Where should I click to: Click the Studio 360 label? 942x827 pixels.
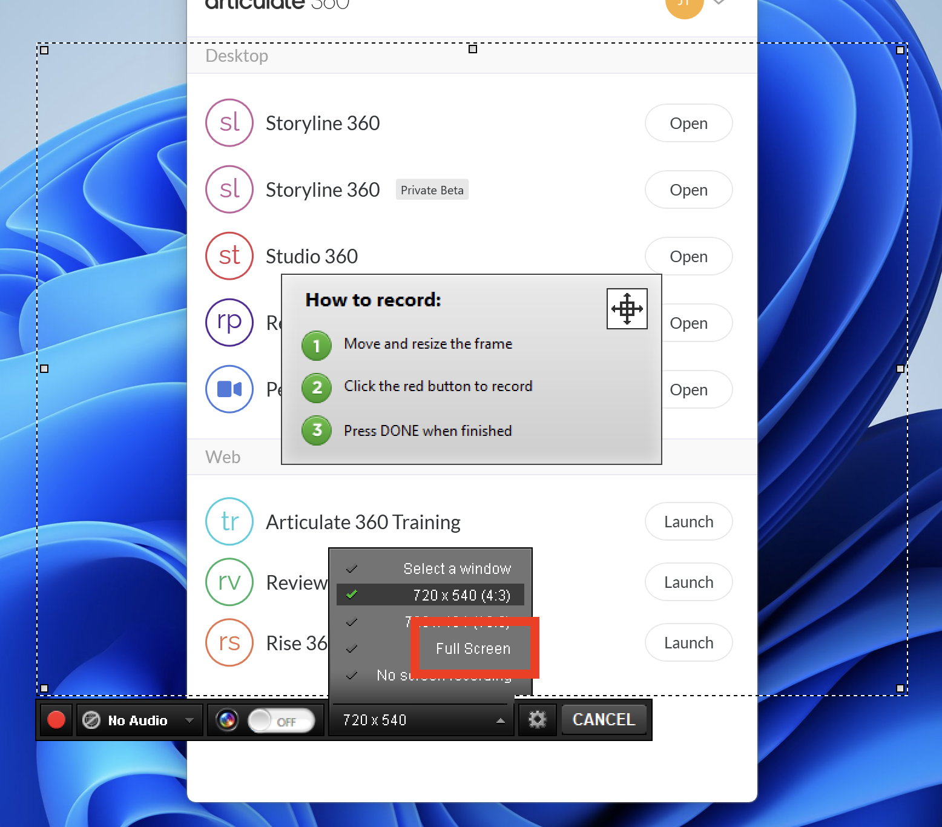tap(312, 256)
